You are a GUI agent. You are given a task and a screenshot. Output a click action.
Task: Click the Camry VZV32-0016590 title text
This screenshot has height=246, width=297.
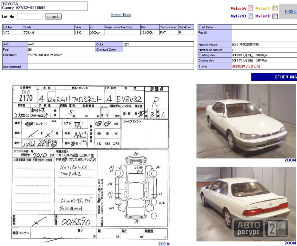(24, 8)
